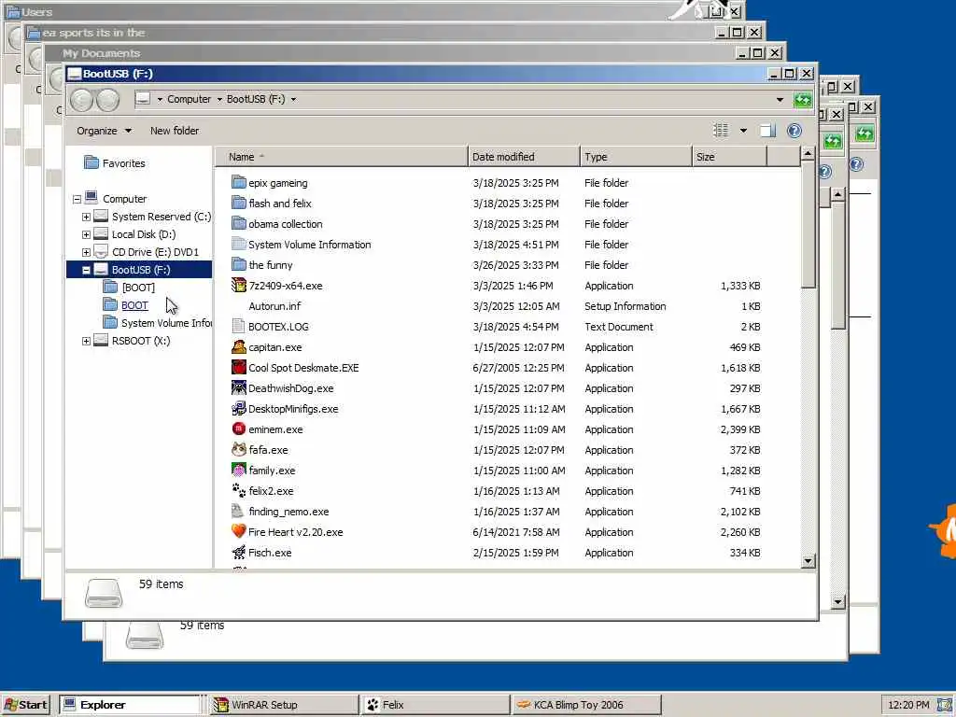
Task: Select BootUSB (F:) in navigation tree
Action: coord(141,270)
